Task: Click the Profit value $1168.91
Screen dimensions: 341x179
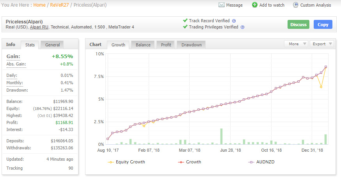Action: [64, 122]
